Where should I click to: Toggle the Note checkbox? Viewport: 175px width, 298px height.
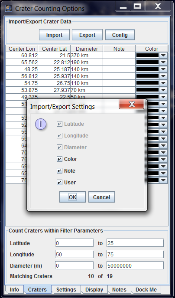(59, 171)
